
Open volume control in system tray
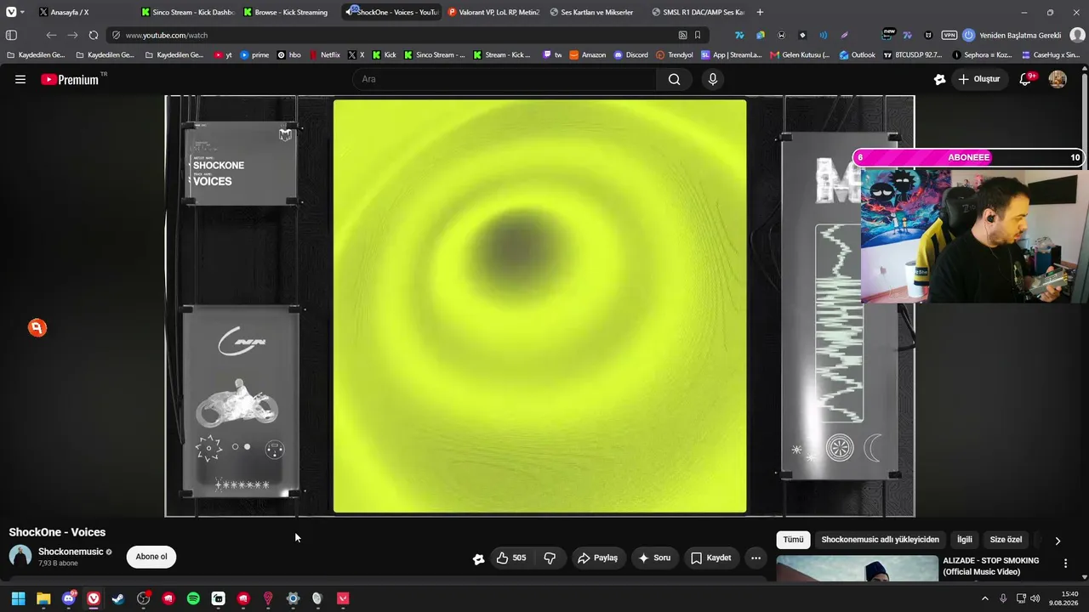[x=1035, y=598]
